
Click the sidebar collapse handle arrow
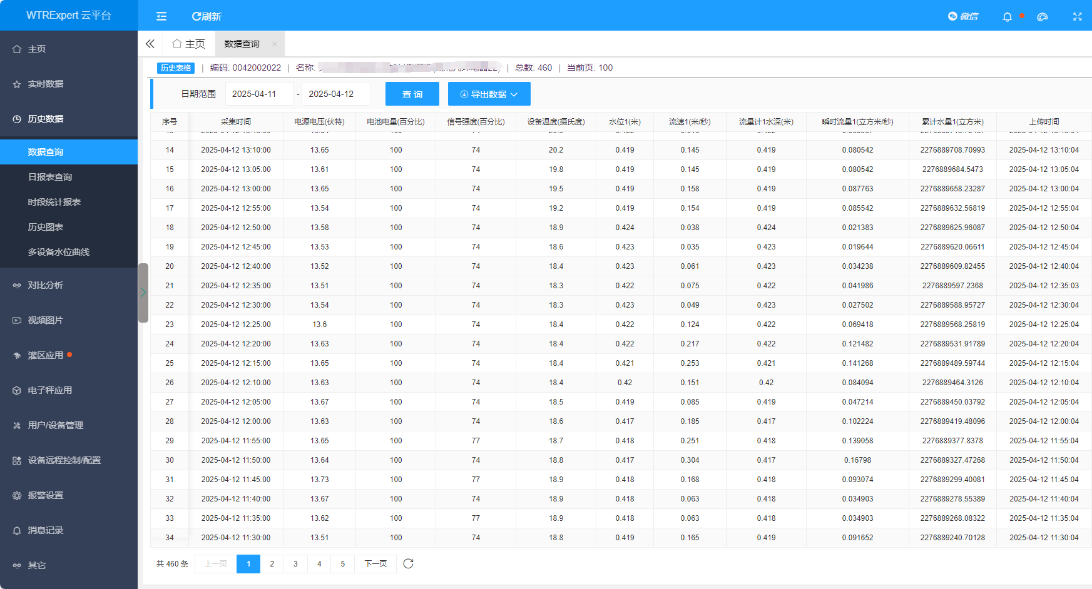click(143, 293)
